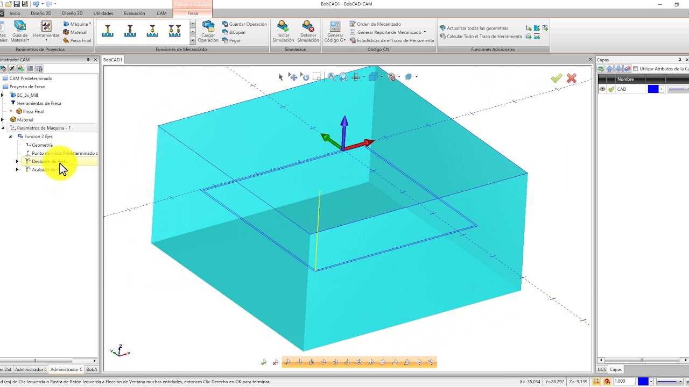Open the Herramientas tool library icon
The height and width of the screenshot is (387, 689).
click(x=46, y=26)
